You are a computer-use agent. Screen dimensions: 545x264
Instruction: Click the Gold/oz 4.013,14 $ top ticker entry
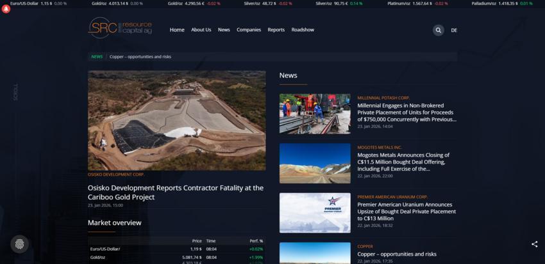pyautogui.click(x=117, y=3)
